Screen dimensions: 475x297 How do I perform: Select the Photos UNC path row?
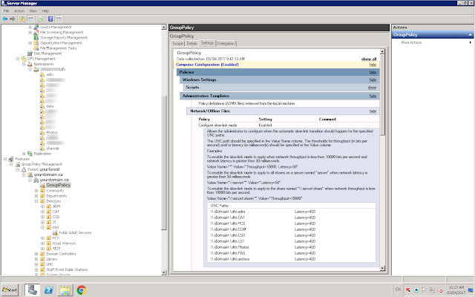[292, 247]
